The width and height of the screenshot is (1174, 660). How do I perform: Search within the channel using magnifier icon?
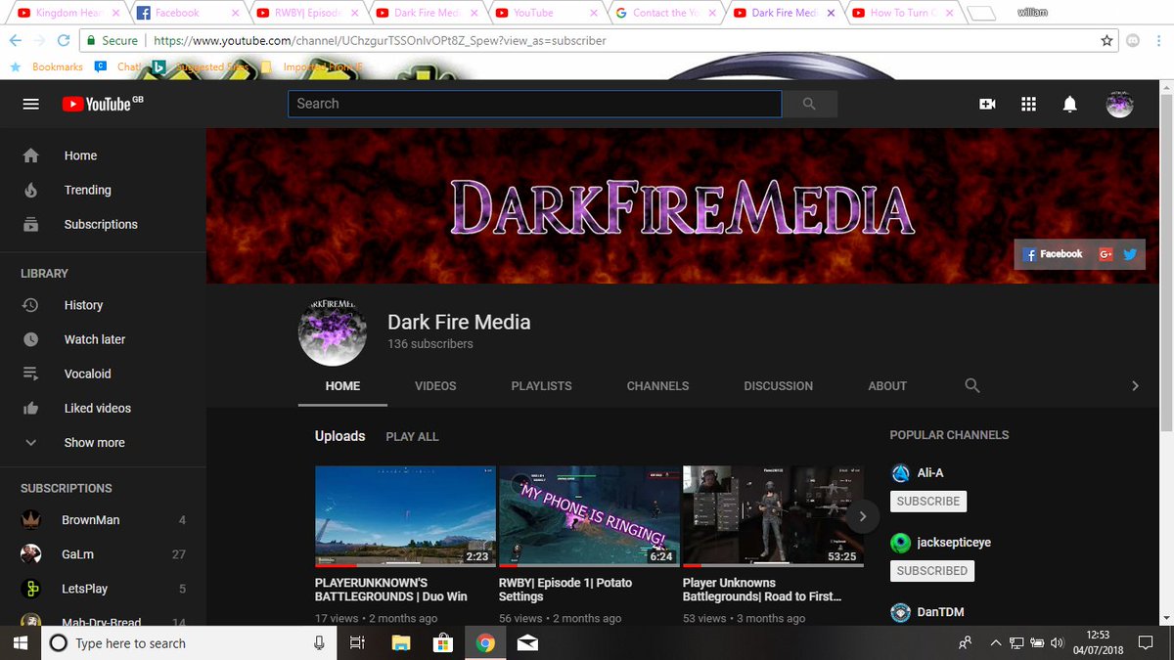click(972, 385)
